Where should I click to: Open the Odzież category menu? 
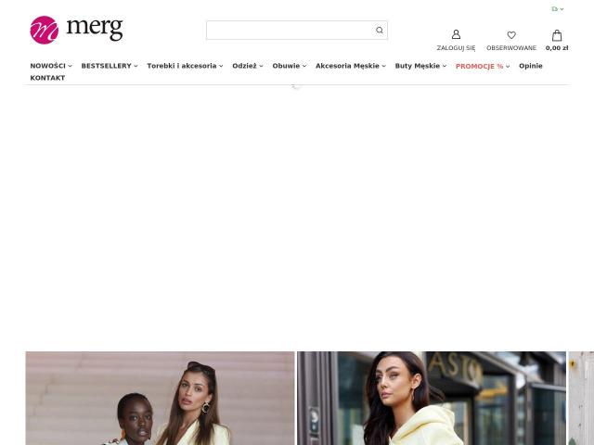click(248, 66)
